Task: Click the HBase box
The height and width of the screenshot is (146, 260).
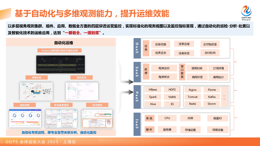Action: coord(153,89)
